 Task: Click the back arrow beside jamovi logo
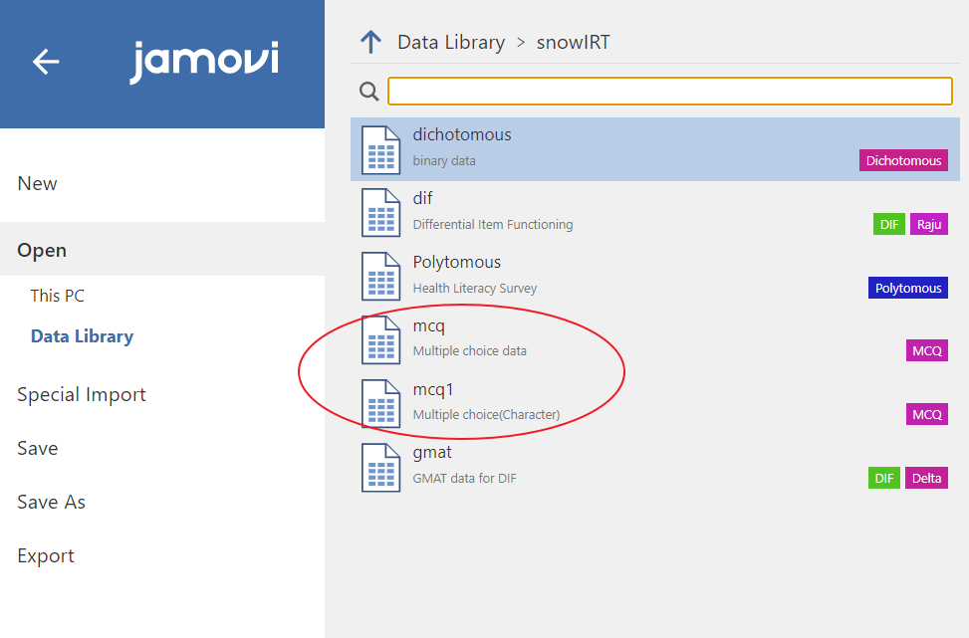[46, 62]
